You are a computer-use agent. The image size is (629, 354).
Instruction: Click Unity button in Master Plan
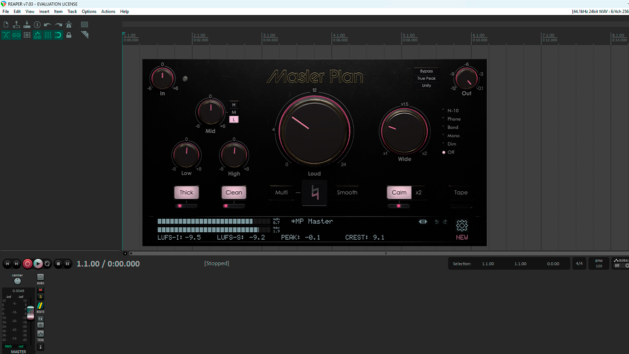coord(426,86)
